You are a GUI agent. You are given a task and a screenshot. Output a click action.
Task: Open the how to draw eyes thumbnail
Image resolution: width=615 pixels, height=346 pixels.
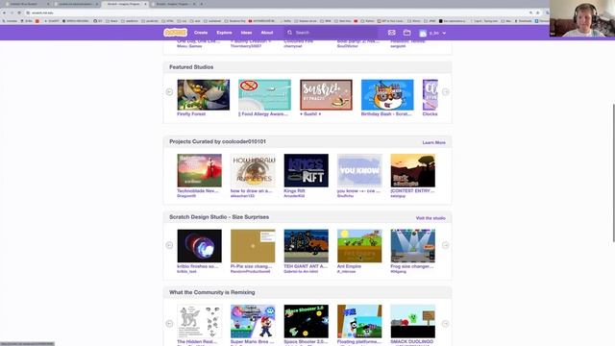253,170
